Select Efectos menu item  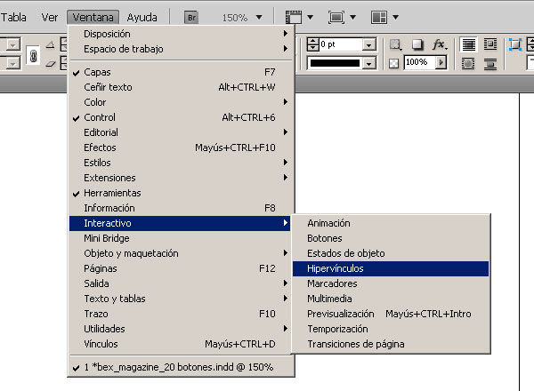click(x=180, y=148)
